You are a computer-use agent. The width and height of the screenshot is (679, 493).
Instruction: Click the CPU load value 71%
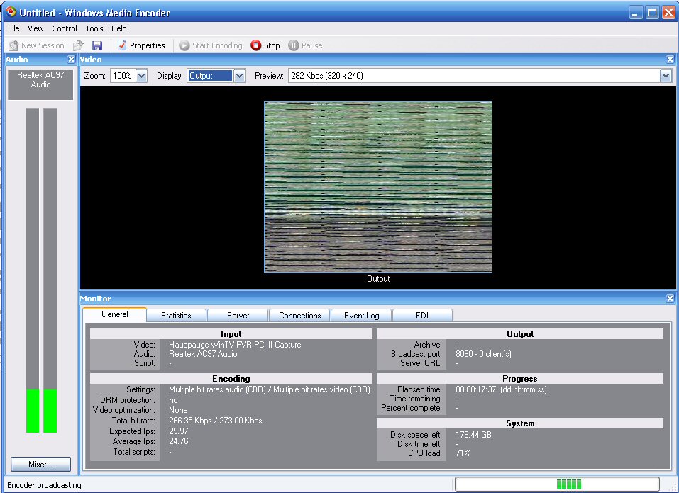pos(463,453)
